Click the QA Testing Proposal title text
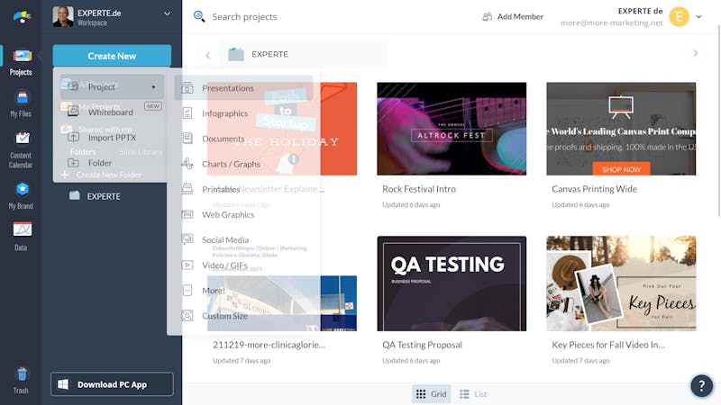Image resolution: width=721 pixels, height=405 pixels. (x=422, y=345)
